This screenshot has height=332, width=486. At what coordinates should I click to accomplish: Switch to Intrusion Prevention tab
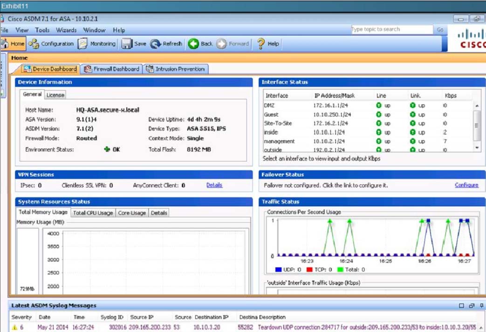[176, 69]
